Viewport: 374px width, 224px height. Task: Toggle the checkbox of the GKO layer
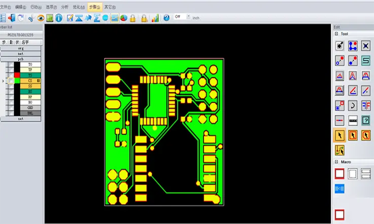point(11,108)
